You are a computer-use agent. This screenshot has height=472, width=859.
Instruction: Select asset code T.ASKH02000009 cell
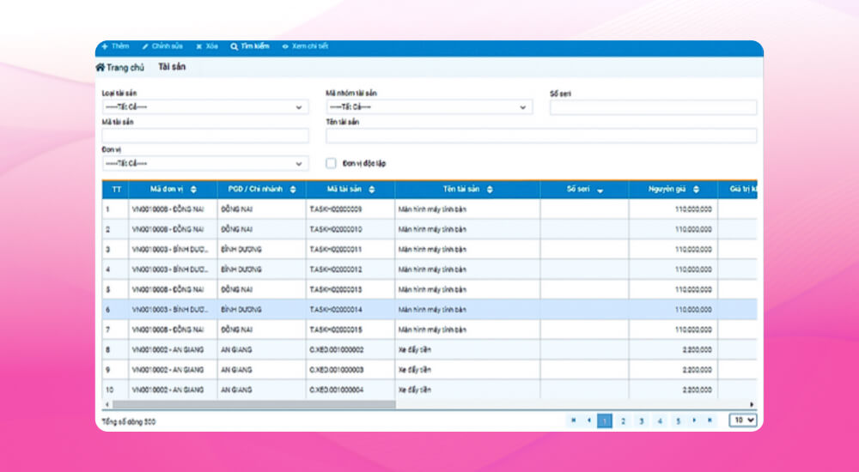pyautogui.click(x=350, y=209)
